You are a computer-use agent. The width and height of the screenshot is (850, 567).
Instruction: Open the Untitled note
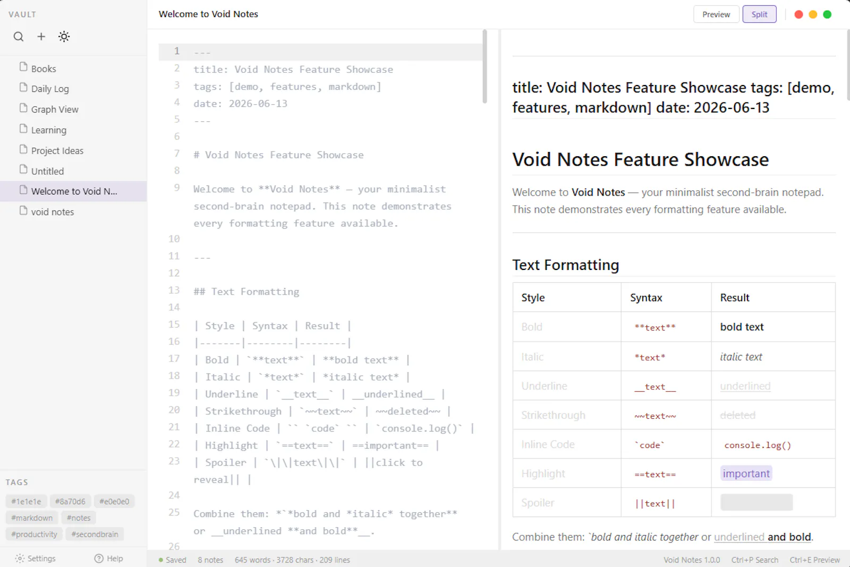(73, 171)
